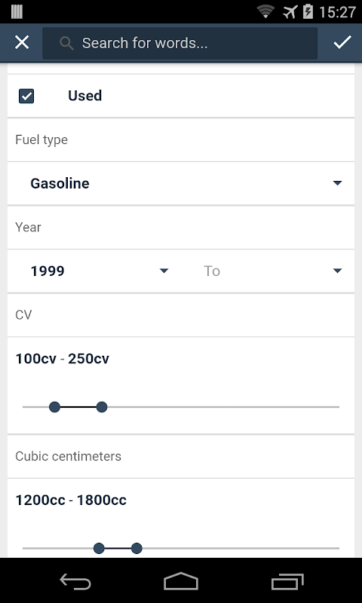Tap the Android back navigation icon
This screenshot has height=603, width=362.
[75, 581]
